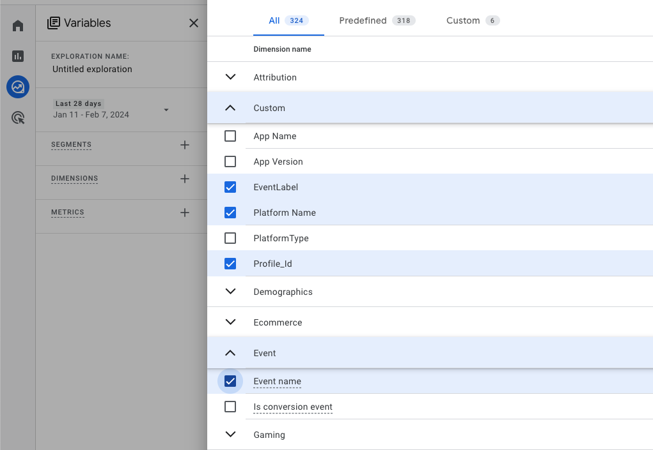The image size is (653, 450).
Task: Check the PlatformType checkbox
Action: [230, 238]
